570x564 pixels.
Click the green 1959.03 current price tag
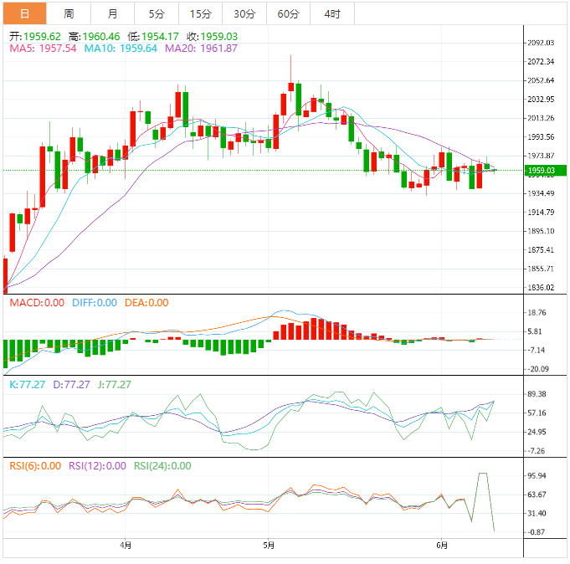[545, 171]
